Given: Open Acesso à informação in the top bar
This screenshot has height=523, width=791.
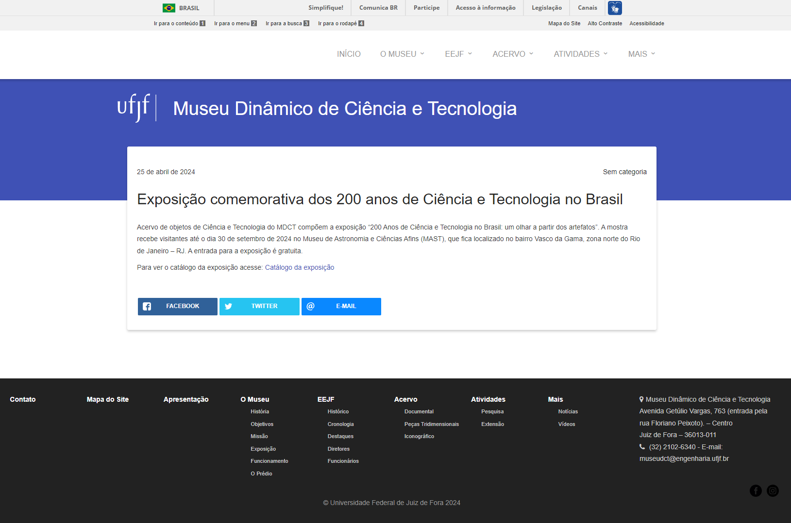Looking at the screenshot, I should [486, 8].
